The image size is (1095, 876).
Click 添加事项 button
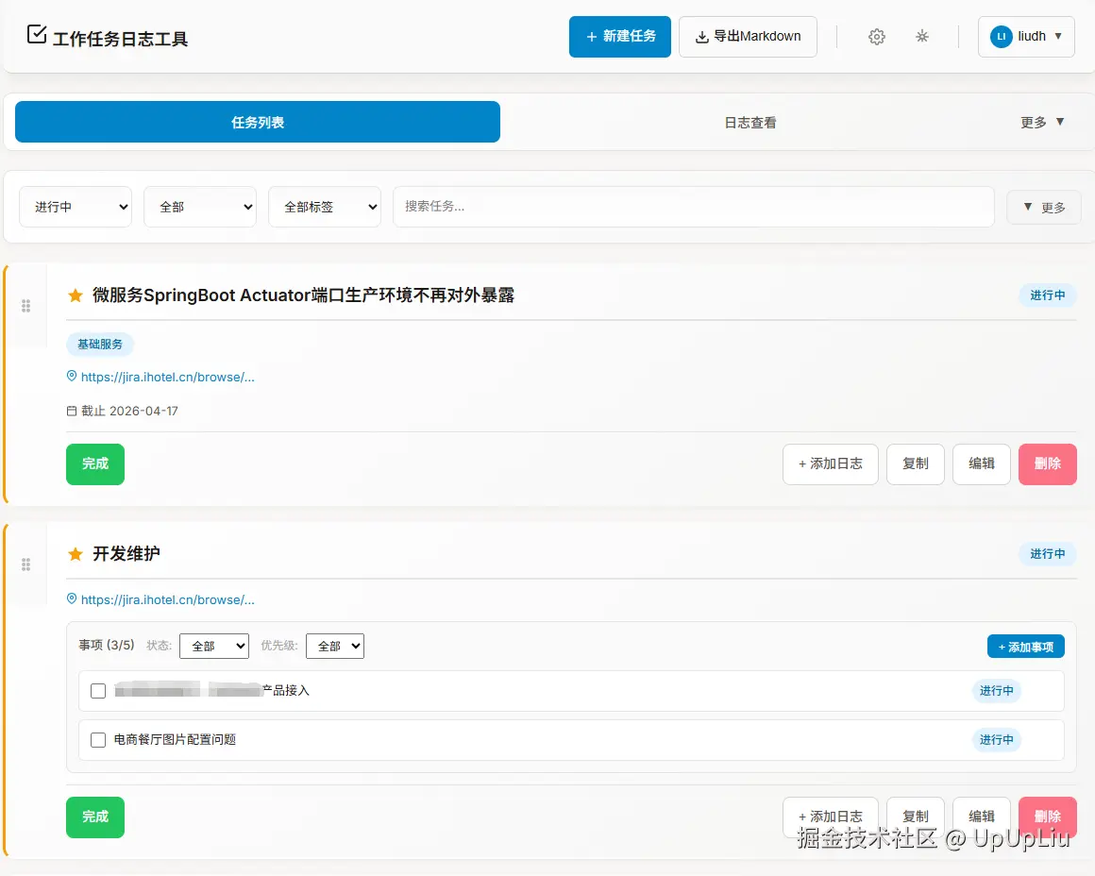1026,647
